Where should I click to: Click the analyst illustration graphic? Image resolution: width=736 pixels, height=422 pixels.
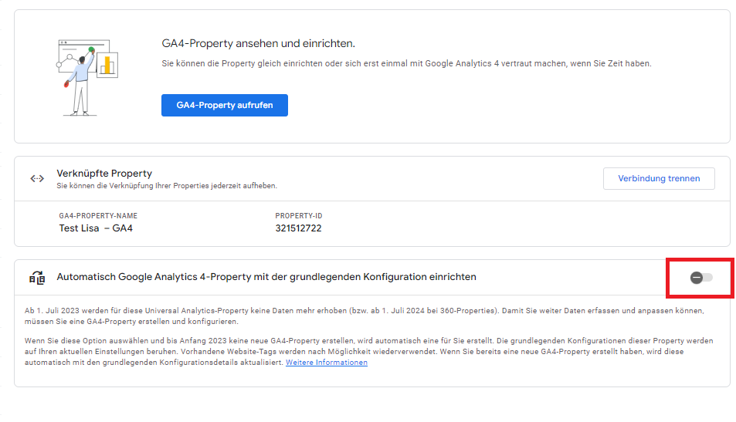tap(87, 77)
